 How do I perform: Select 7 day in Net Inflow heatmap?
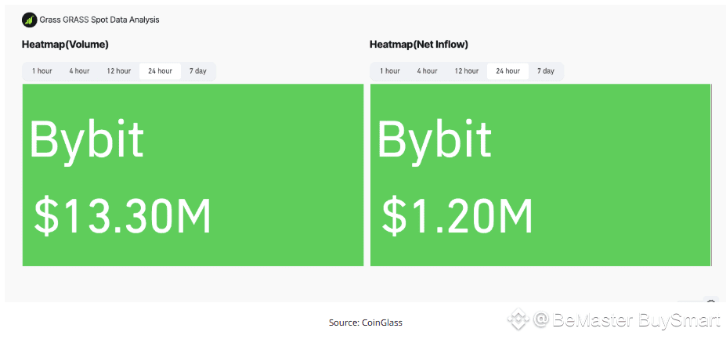coord(546,71)
